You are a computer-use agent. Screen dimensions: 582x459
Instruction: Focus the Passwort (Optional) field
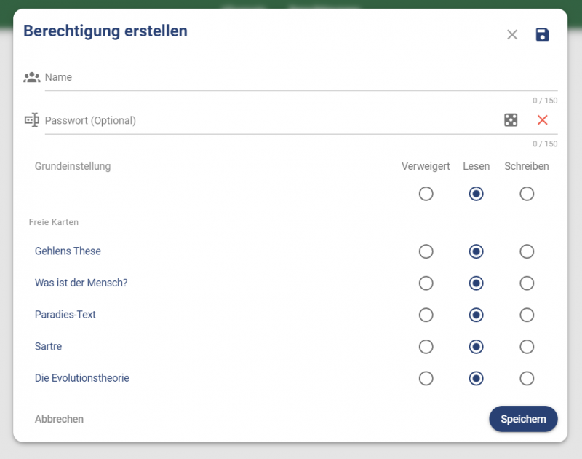pos(269,120)
